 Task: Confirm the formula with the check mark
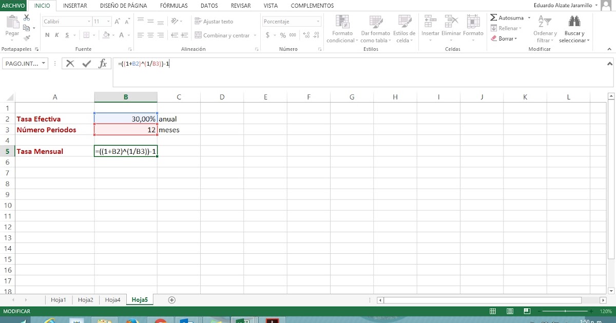point(86,63)
